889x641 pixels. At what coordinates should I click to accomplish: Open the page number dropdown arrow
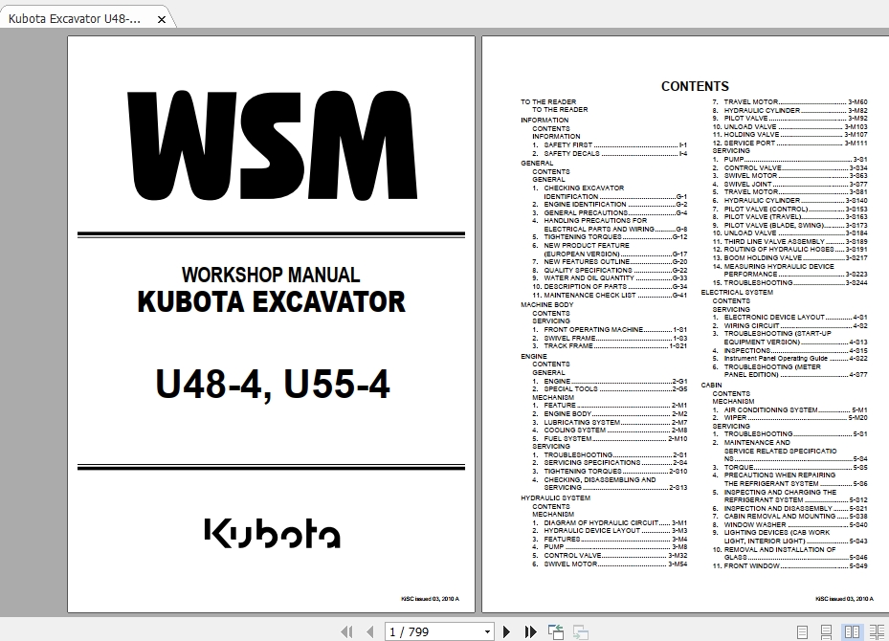tap(487, 632)
